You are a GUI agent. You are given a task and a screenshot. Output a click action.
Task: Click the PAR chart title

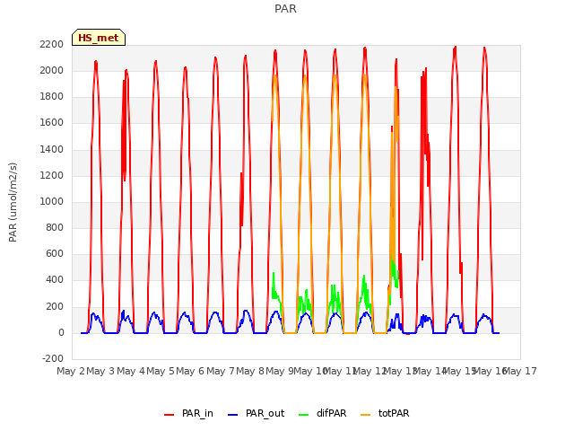pos(285,8)
